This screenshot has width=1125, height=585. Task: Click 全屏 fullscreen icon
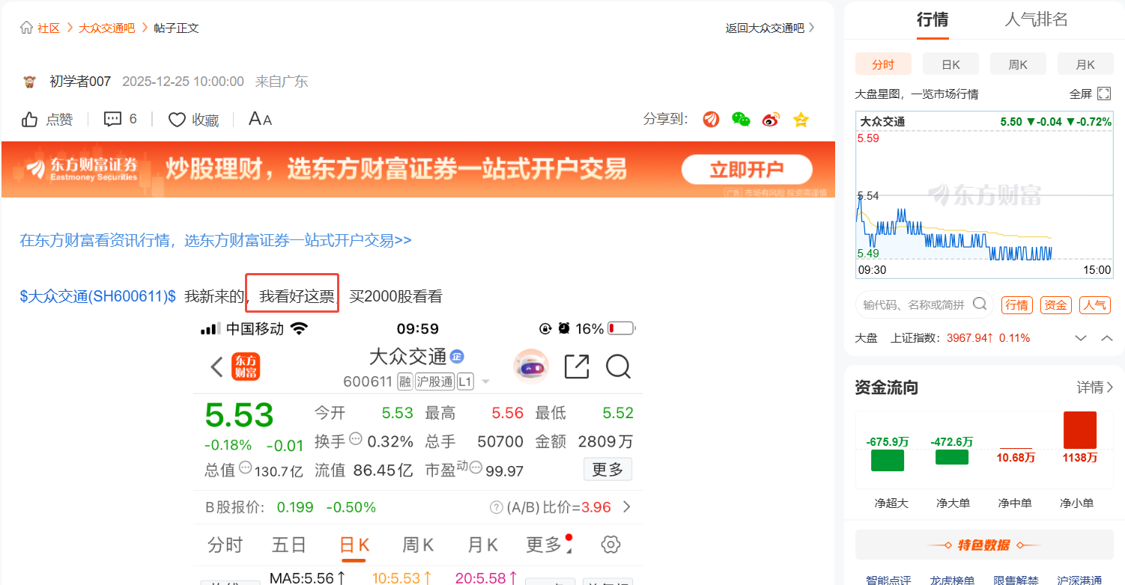pyautogui.click(x=1104, y=94)
